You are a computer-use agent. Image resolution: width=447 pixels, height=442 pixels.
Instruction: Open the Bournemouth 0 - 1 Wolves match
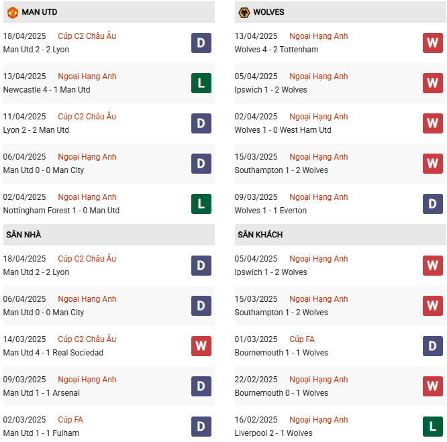pyautogui.click(x=281, y=393)
